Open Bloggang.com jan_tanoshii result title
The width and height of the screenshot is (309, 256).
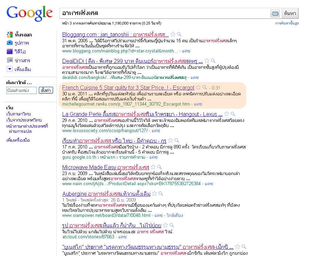(115, 34)
